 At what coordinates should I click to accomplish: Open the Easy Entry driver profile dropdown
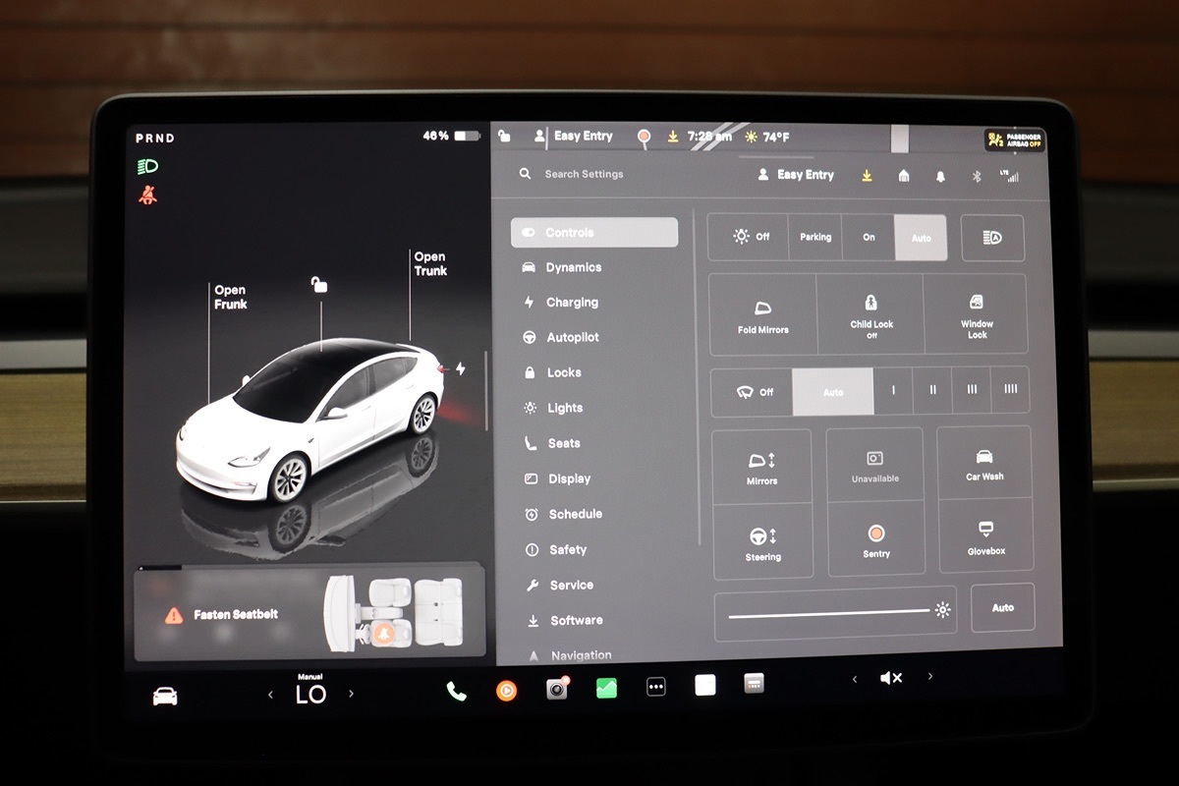[x=795, y=175]
